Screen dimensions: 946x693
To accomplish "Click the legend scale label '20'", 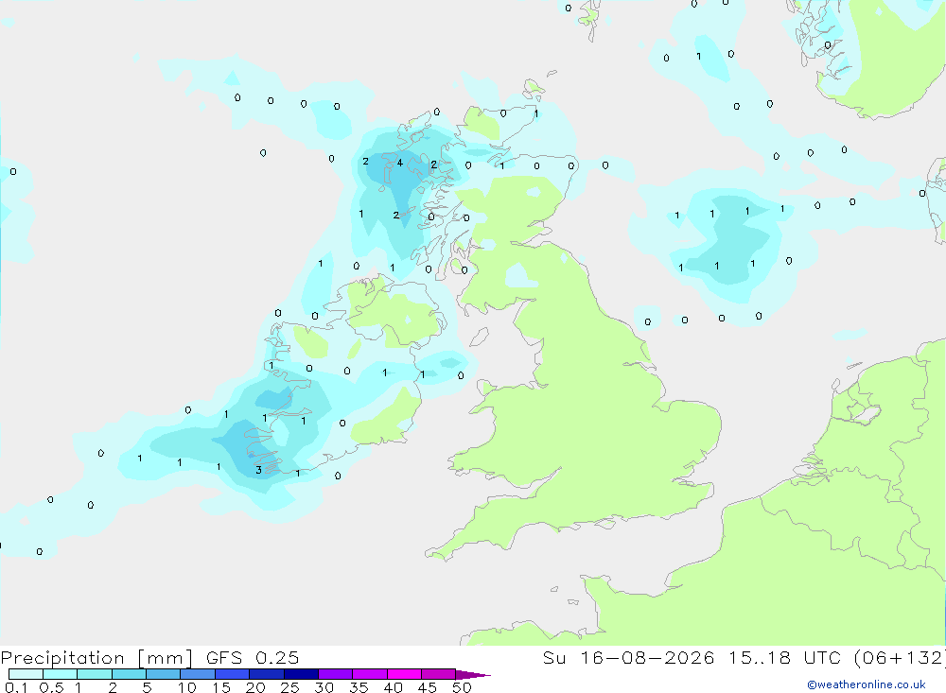I will 255,687.
